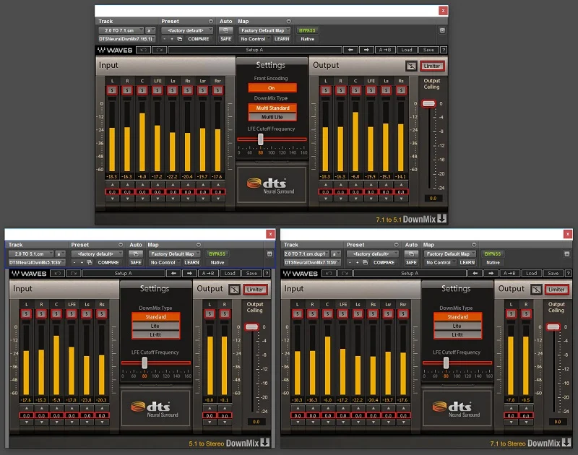The image size is (578, 455).
Task: Click input L trim 0.0 value in 7.1 to Stereo
Action: [x=298, y=415]
